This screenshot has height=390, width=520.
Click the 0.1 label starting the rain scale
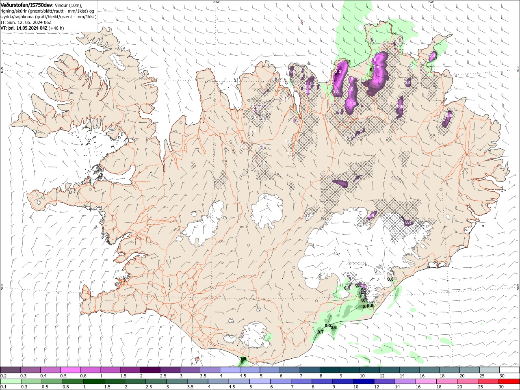pyautogui.click(x=4, y=387)
